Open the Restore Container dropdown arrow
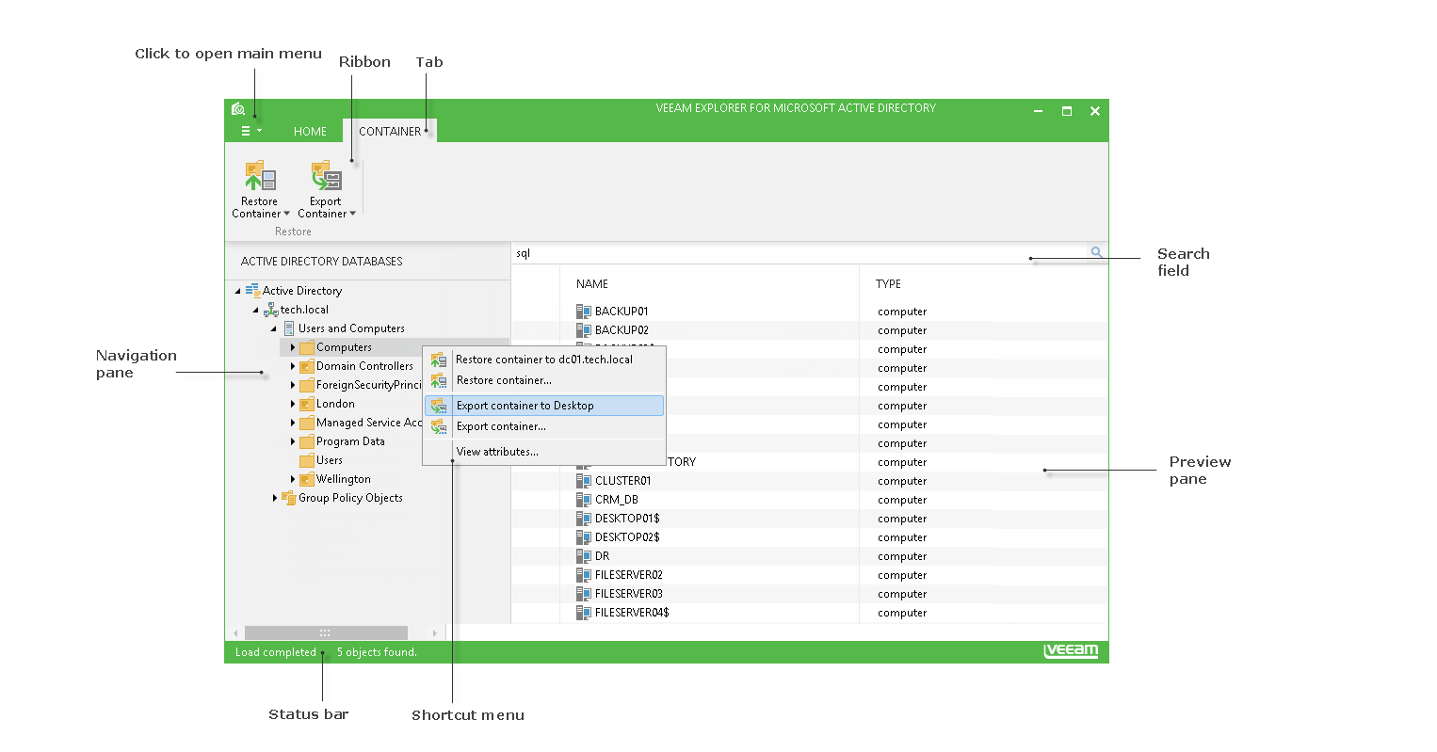 coord(287,214)
